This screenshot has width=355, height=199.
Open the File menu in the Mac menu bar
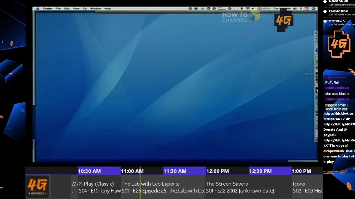click(x=58, y=9)
